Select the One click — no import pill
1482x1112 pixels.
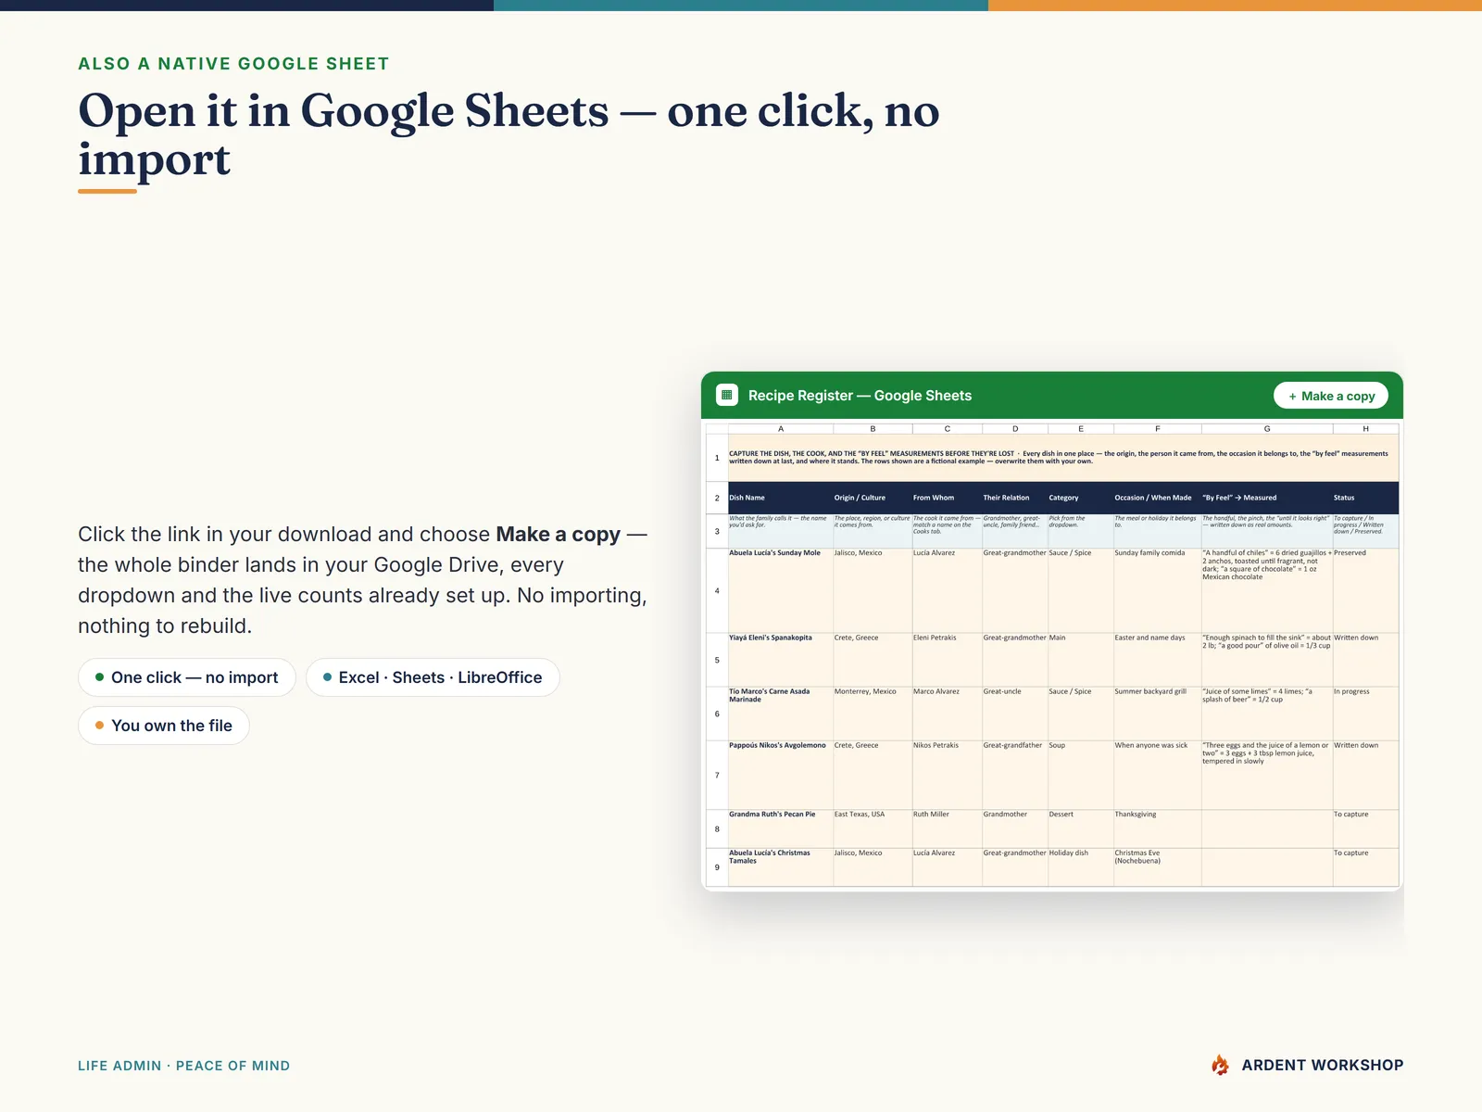click(x=186, y=677)
